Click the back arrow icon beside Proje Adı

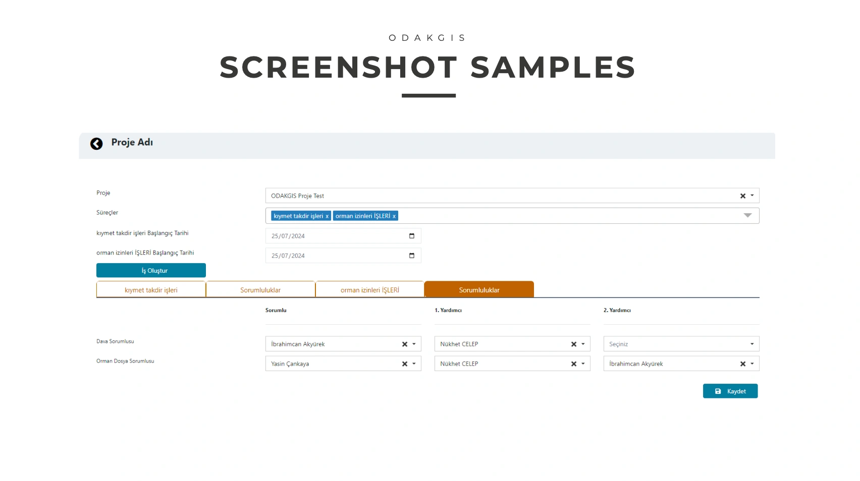96,144
